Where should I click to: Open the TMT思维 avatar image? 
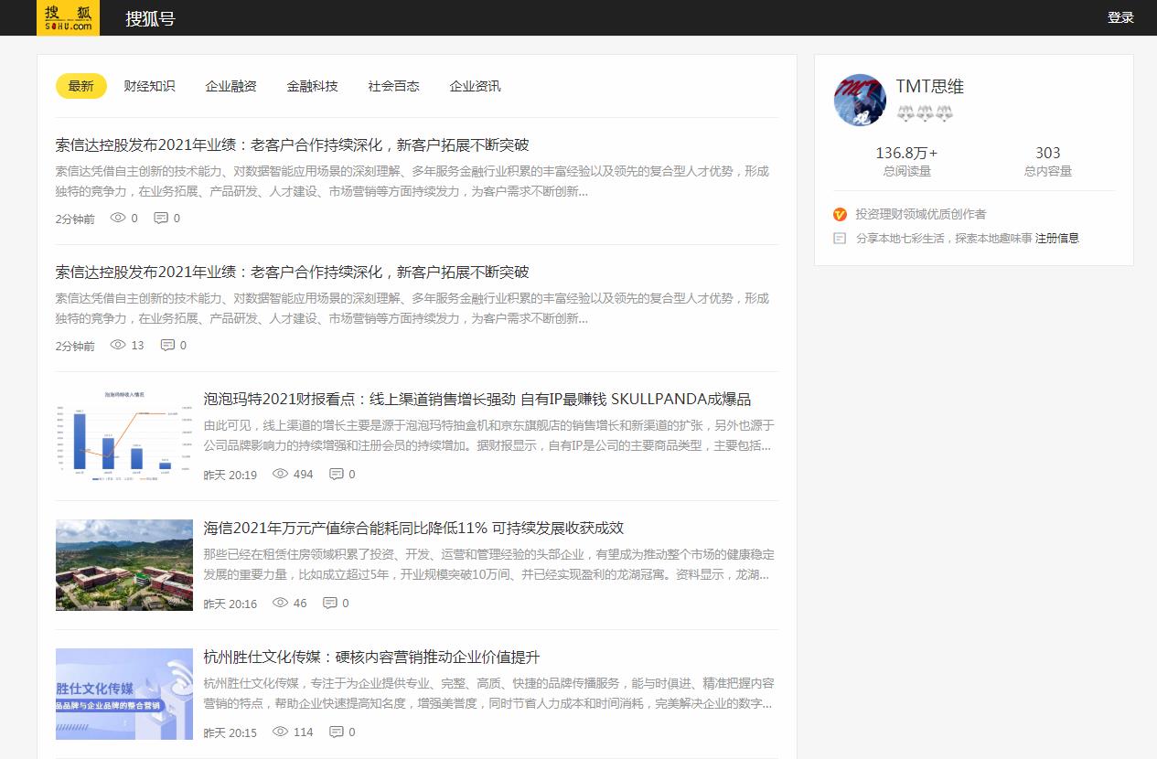pyautogui.click(x=860, y=100)
